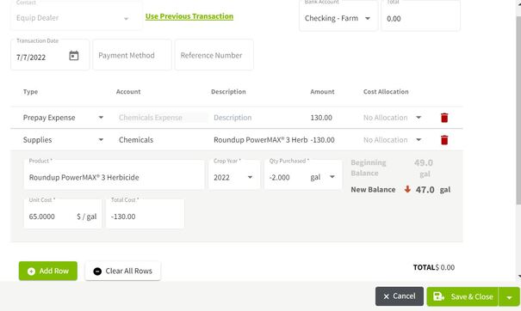Image resolution: width=521 pixels, height=311 pixels.
Task: Click the 130.00 amount in Prepay Expense row
Action: [321, 118]
